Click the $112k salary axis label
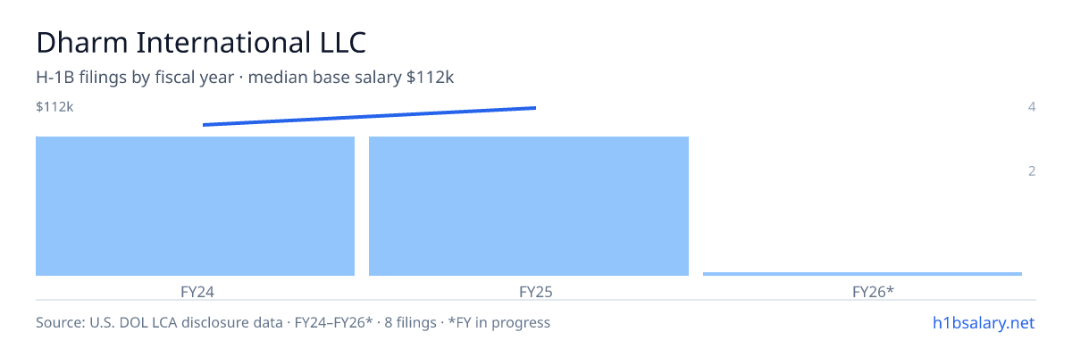The width and height of the screenshot is (1072, 357). coord(54,107)
